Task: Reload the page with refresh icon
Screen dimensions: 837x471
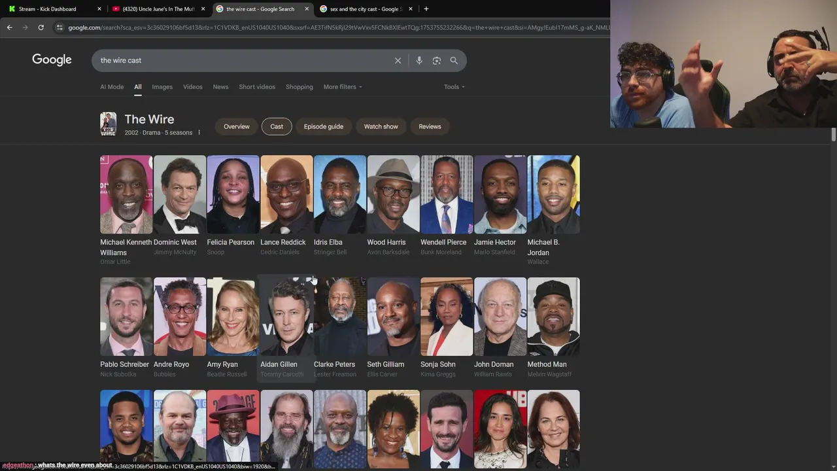Action: [x=41, y=27]
